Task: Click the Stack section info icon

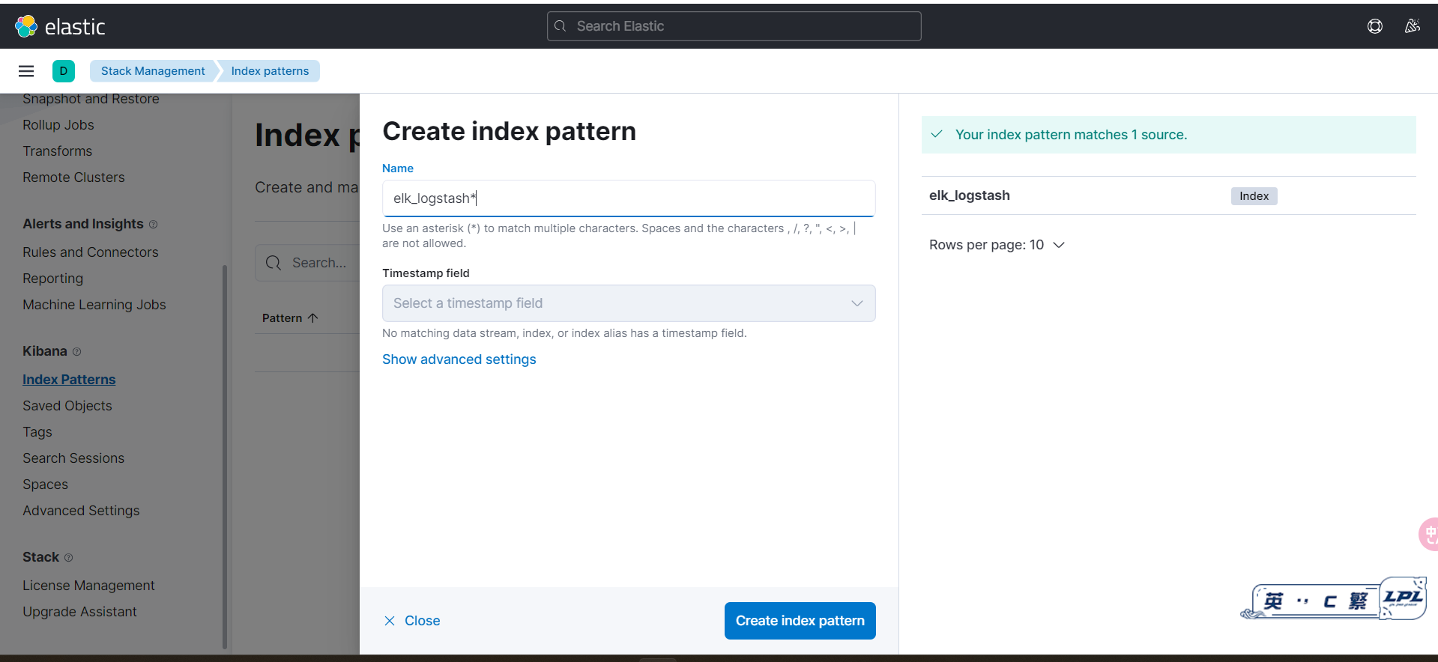Action: (68, 557)
